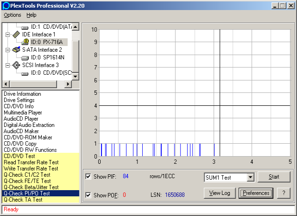Select Q-Check TA Test

coord(41,200)
